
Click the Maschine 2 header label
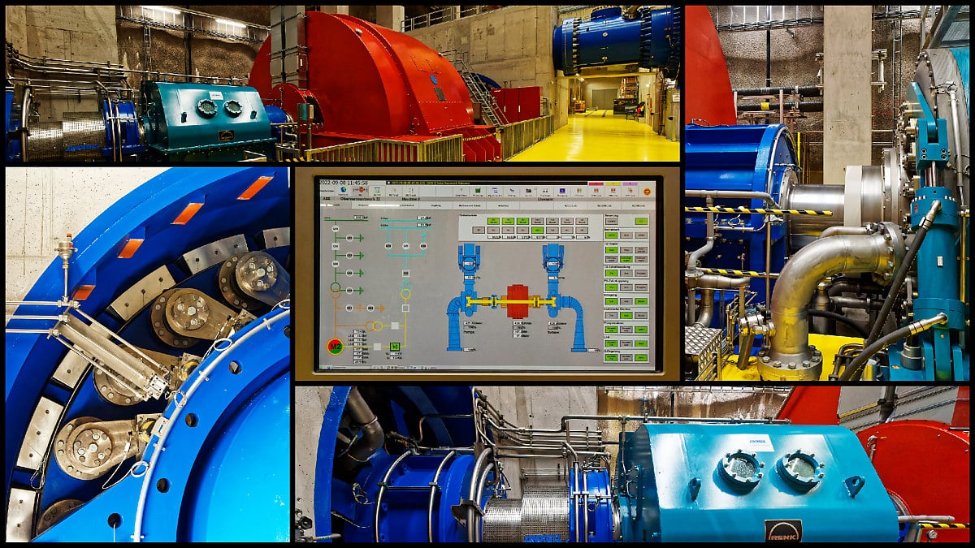coord(409,197)
